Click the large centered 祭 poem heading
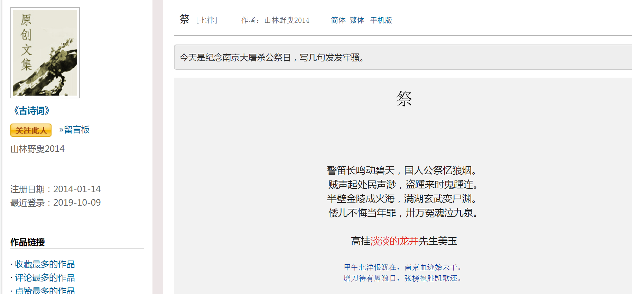Viewport: 632px width, 294px height. 404,99
